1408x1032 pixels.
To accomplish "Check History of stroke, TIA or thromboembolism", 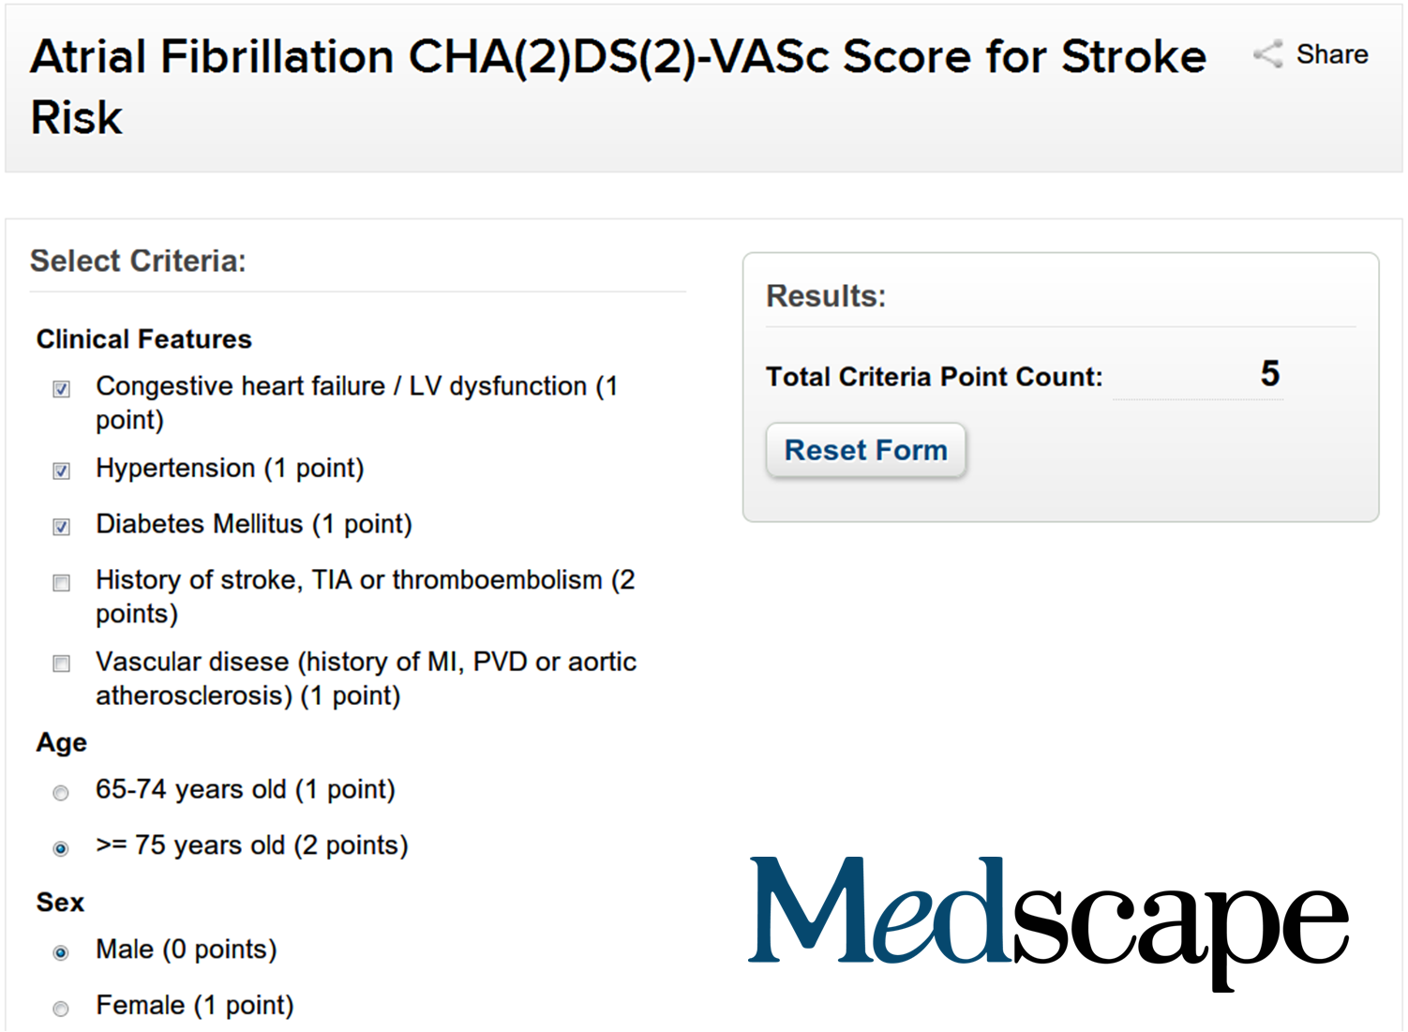I will click(x=60, y=582).
